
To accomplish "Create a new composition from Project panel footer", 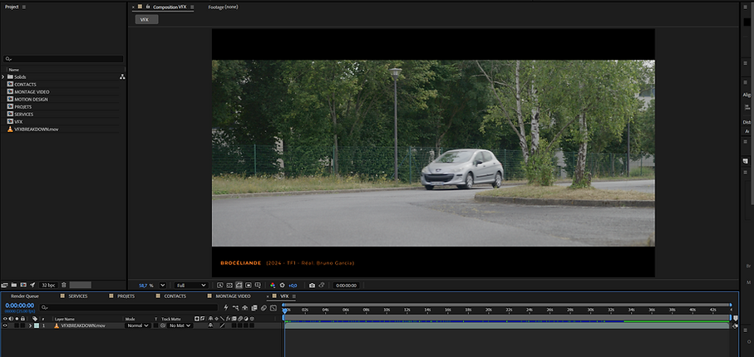I will tap(23, 285).
